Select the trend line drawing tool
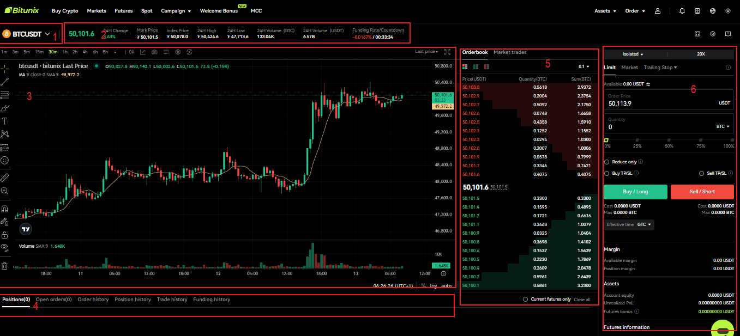 pos(5,82)
